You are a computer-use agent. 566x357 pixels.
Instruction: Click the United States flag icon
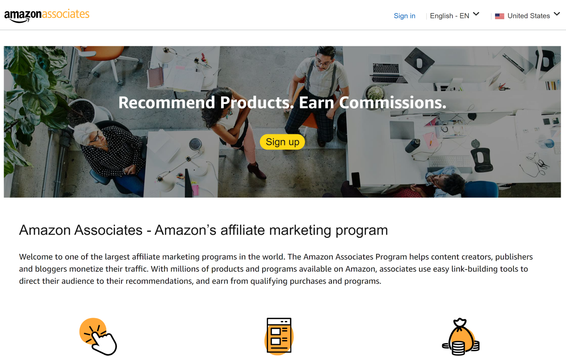499,16
